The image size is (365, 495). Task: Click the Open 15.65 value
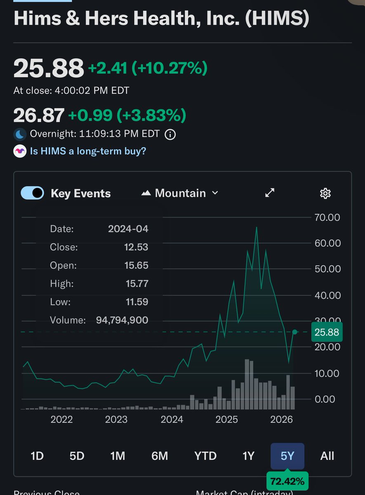pyautogui.click(x=136, y=265)
